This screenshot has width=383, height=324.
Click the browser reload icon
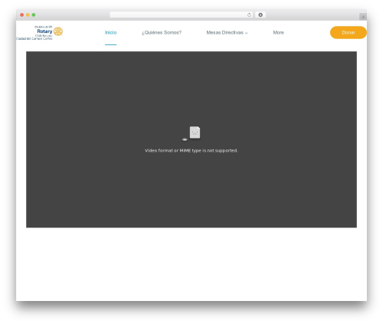(x=249, y=15)
